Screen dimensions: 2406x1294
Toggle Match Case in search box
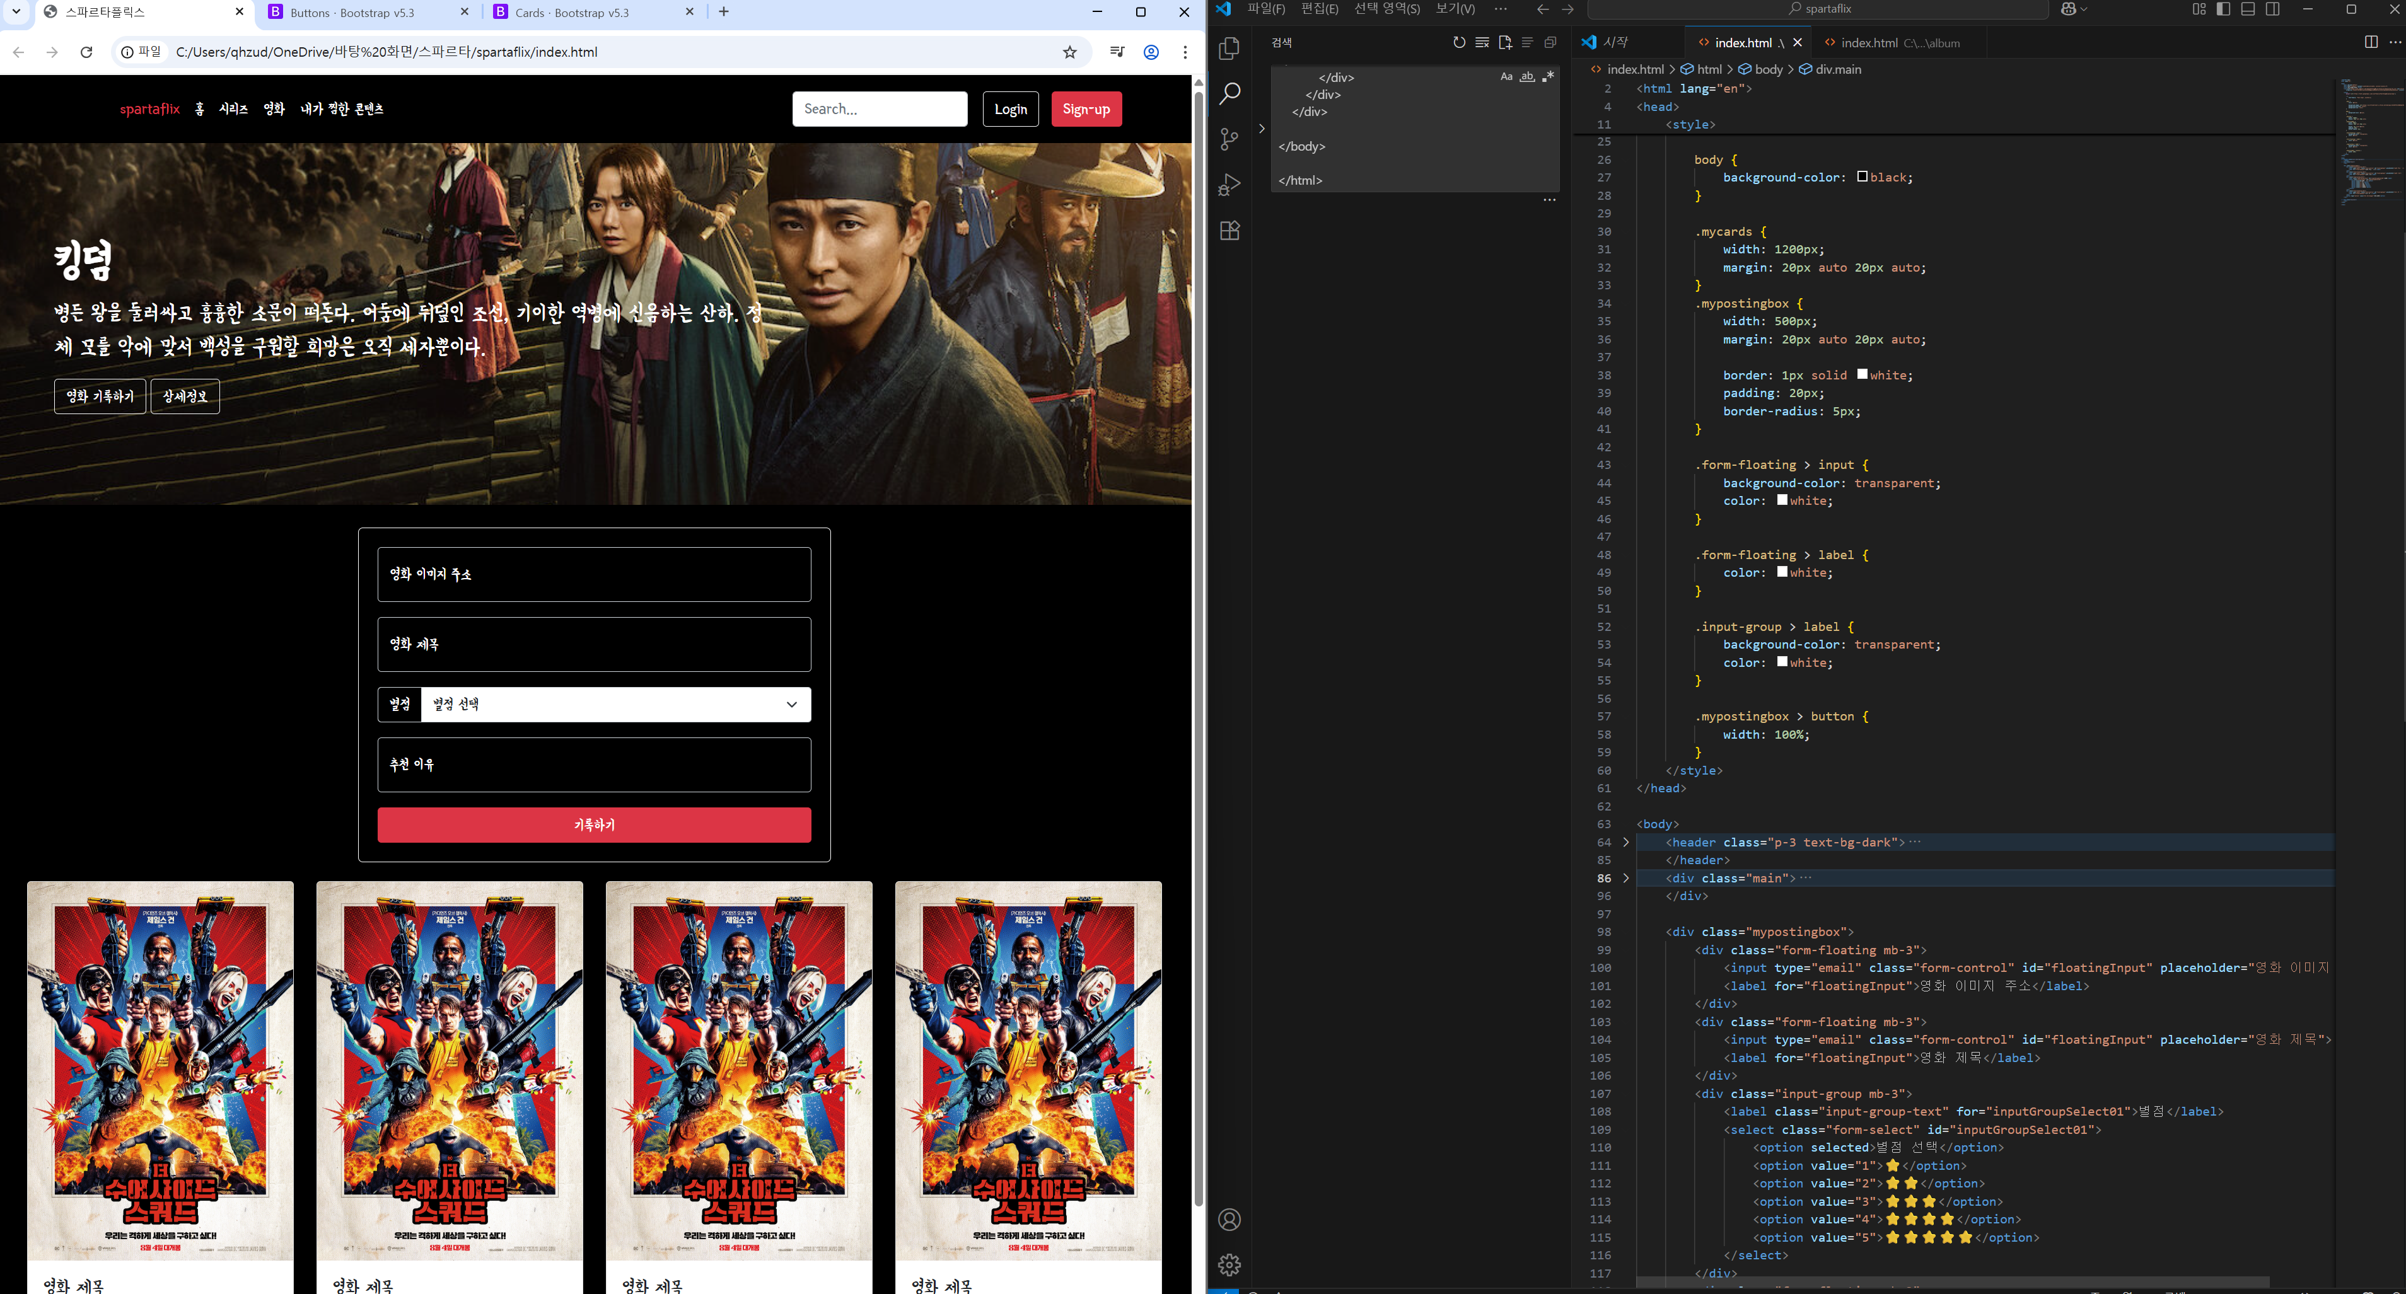[x=1506, y=76]
